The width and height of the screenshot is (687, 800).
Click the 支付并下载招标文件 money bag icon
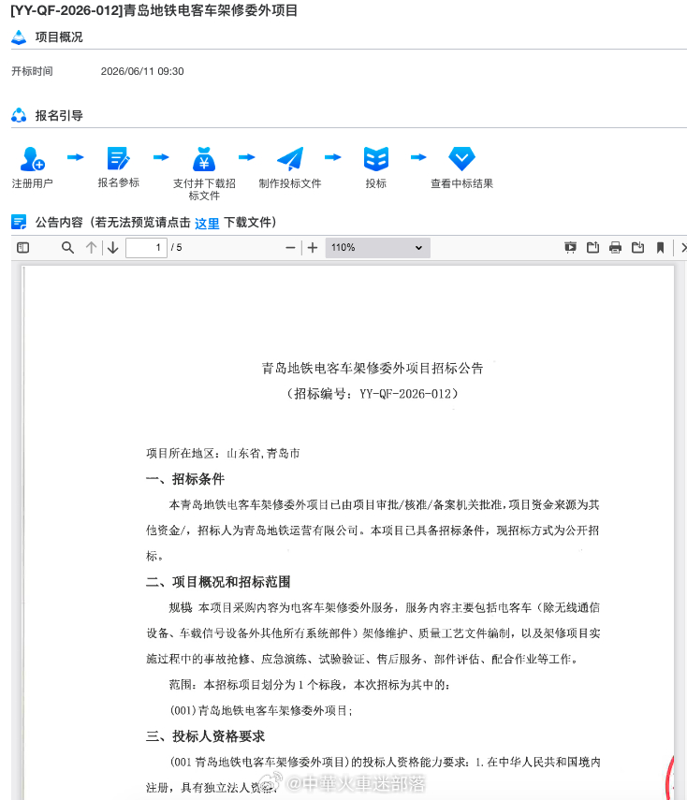(x=204, y=159)
